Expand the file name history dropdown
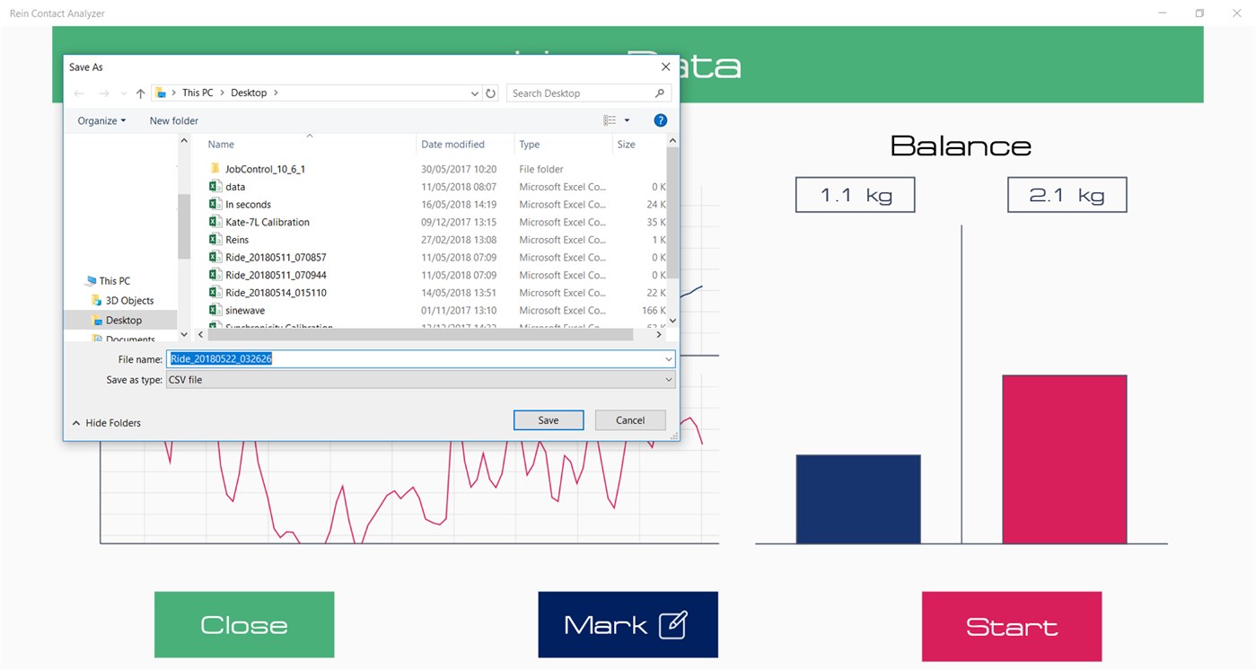 point(668,358)
